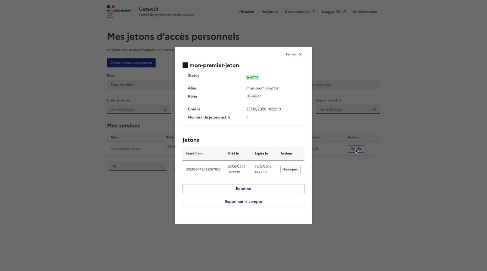Open calendar icon in Expire avant le field
This screenshot has height=271, width=487.
pos(375,109)
